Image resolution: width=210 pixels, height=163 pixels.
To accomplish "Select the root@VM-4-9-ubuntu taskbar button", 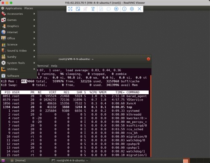I will click(x=70, y=160).
